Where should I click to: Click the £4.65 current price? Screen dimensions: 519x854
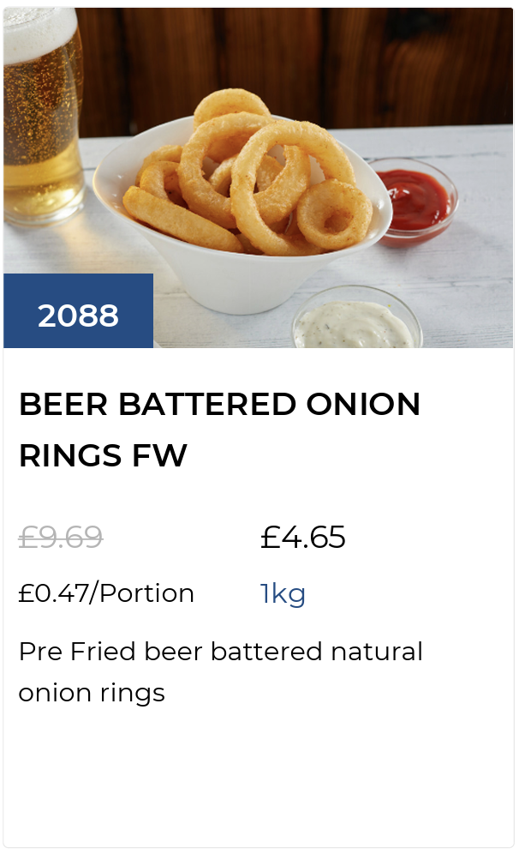303,538
